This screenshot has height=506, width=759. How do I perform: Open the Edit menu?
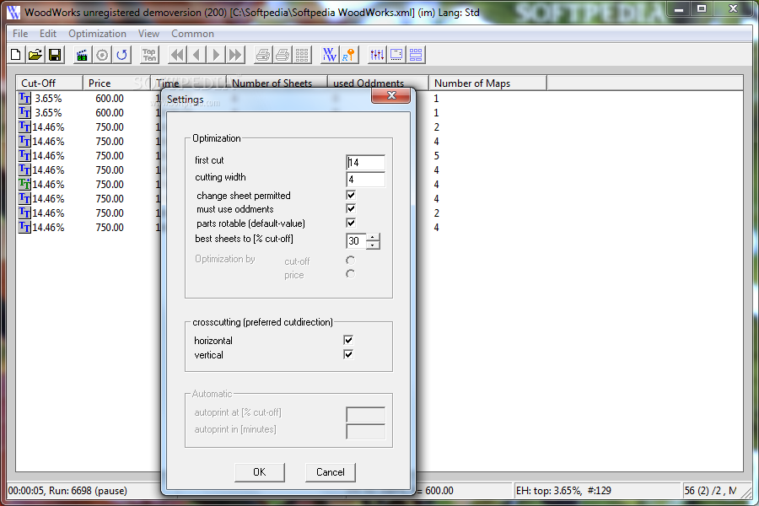pos(48,34)
